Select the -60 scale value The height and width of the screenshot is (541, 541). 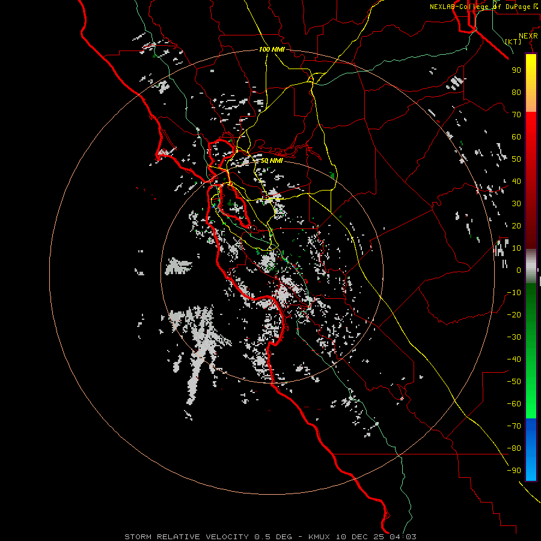tap(514, 404)
